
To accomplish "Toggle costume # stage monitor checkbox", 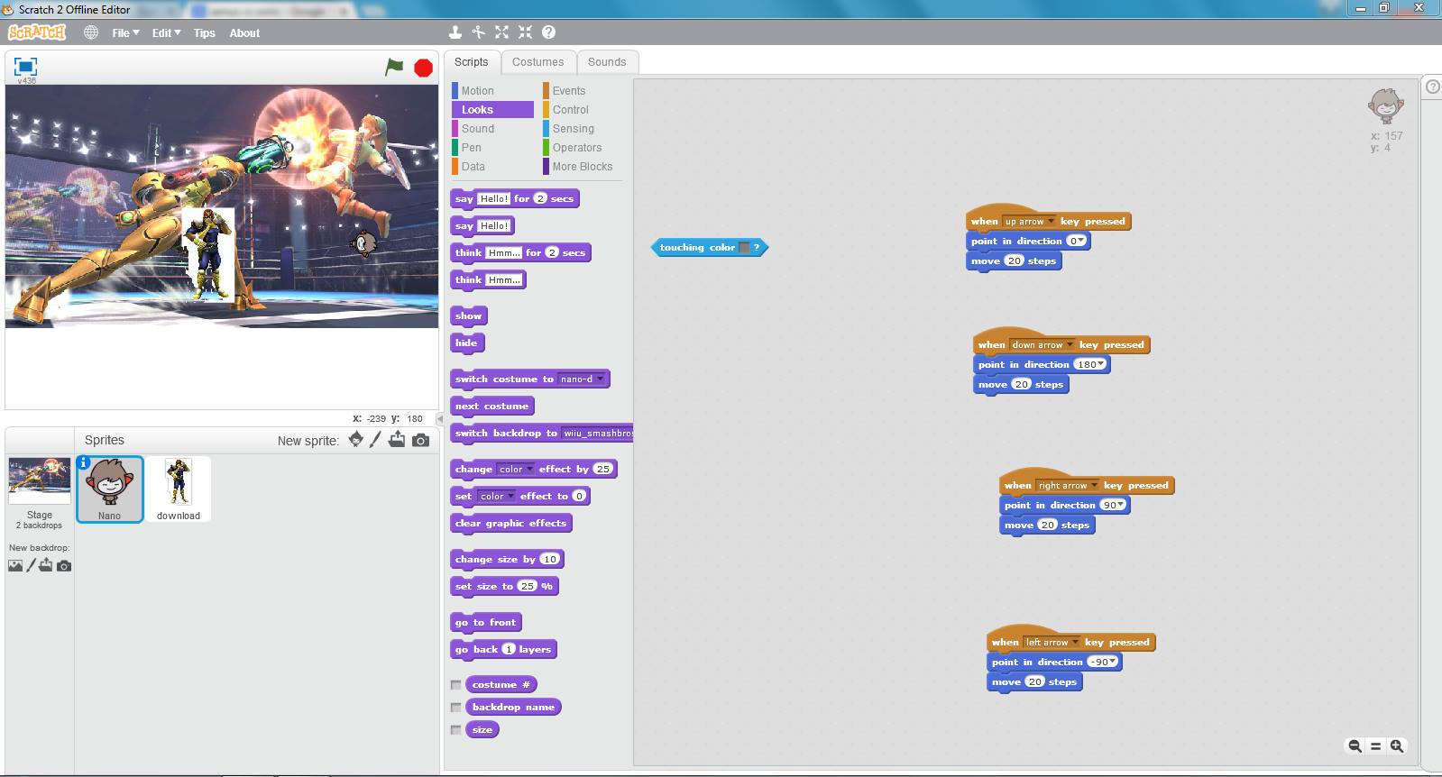I will [456, 685].
